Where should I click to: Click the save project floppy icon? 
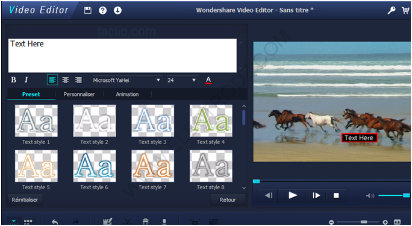[88, 10]
